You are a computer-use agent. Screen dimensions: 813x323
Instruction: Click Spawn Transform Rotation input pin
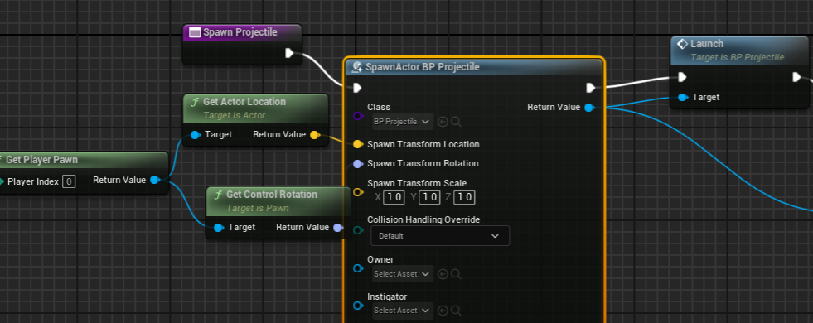click(358, 164)
